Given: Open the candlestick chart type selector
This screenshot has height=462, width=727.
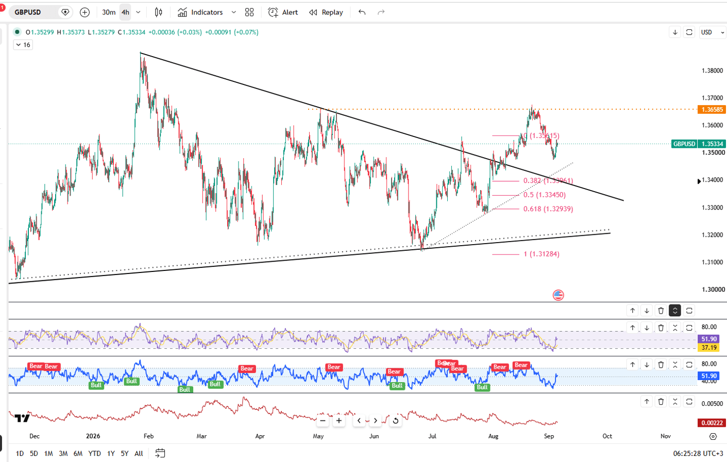Looking at the screenshot, I should pos(159,12).
